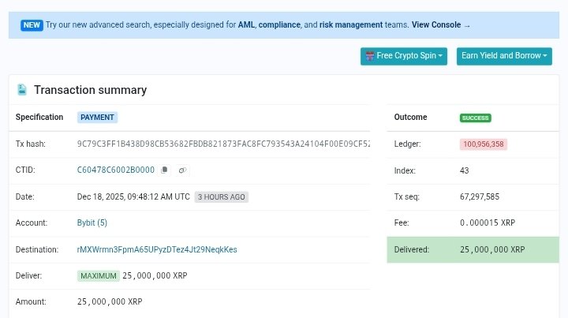568x318 pixels.
Task: Click the Fee value 0.000015 XRP
Action: [x=488, y=223]
